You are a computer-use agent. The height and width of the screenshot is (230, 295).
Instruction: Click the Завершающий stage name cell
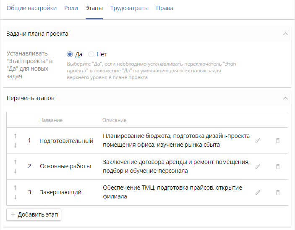(60, 192)
